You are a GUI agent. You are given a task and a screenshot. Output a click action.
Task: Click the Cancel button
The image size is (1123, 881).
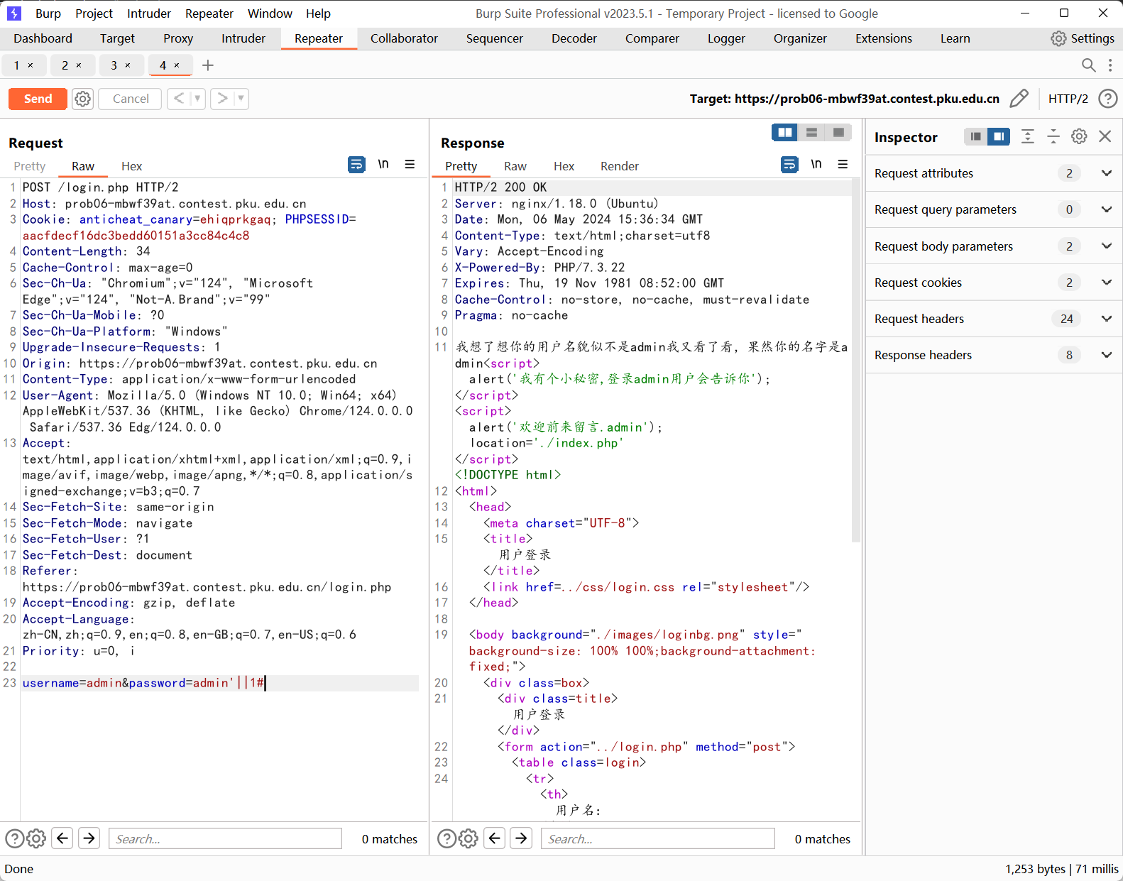(131, 99)
